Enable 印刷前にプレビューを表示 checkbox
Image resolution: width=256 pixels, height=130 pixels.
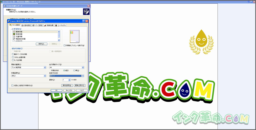[x=65, y=45]
